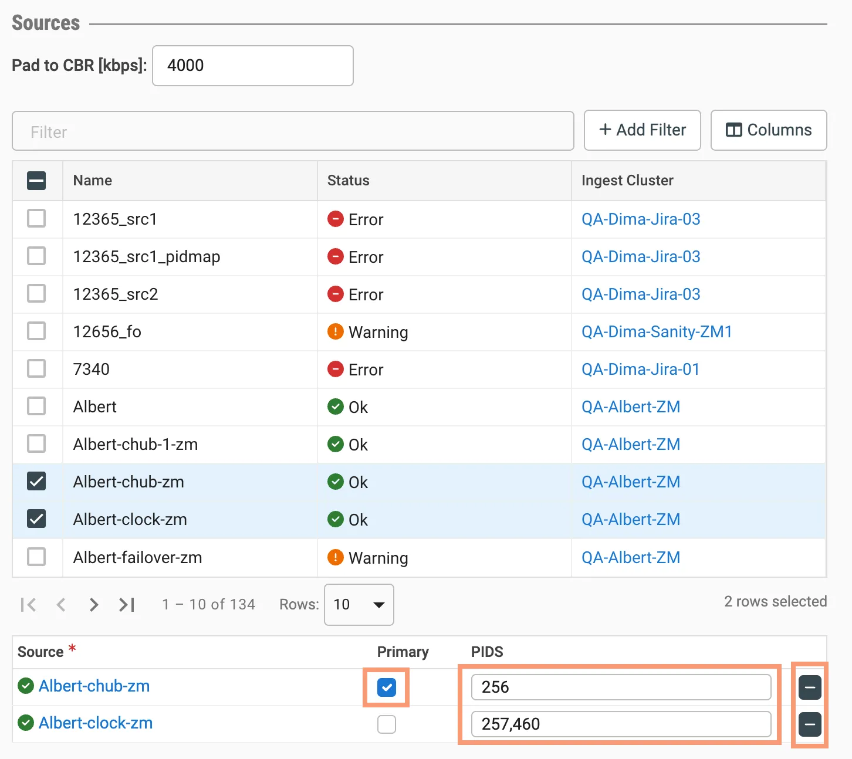This screenshot has height=759, width=852.
Task: Open the Columns chooser
Action: (769, 130)
